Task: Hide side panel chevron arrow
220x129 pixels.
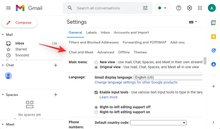Action: point(213,122)
